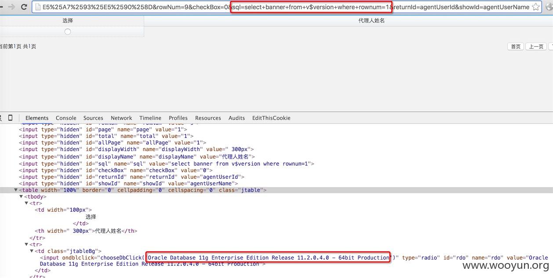
Task: Select the hidden input line with id="showId"
Action: 128,184
